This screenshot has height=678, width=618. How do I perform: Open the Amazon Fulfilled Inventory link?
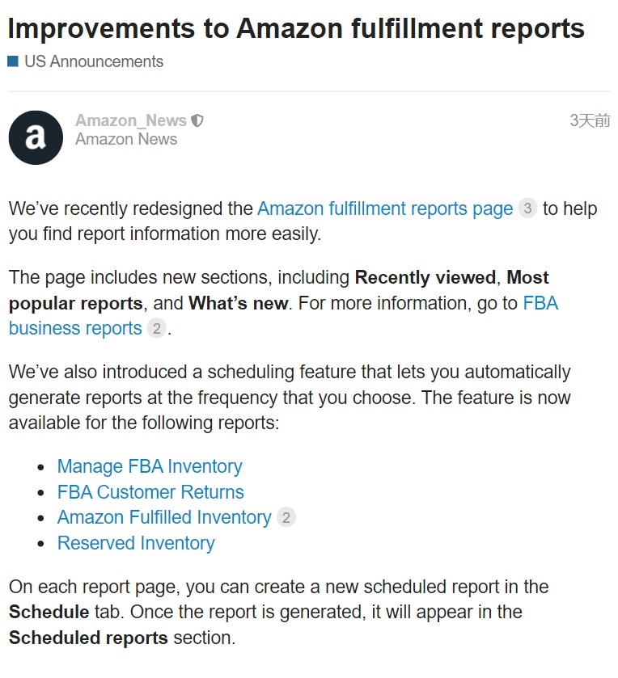(x=164, y=517)
